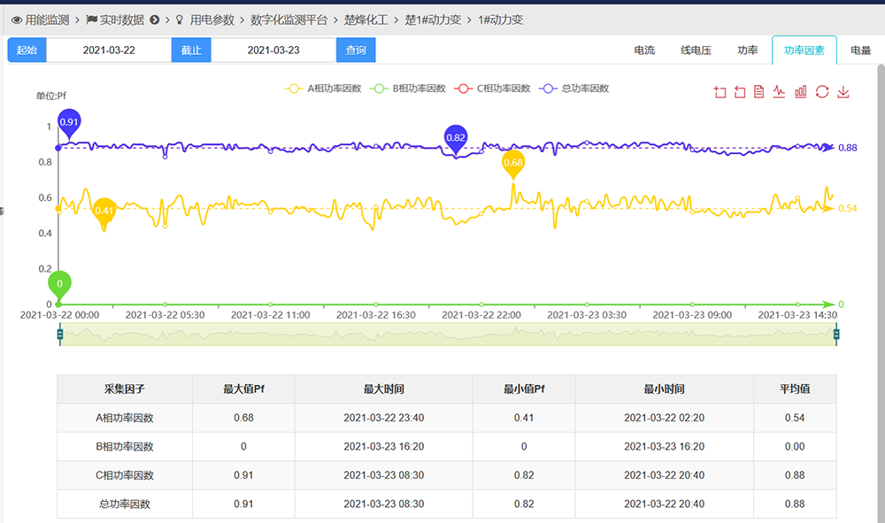Click the circled arrow icon after 实时数据

click(155, 19)
